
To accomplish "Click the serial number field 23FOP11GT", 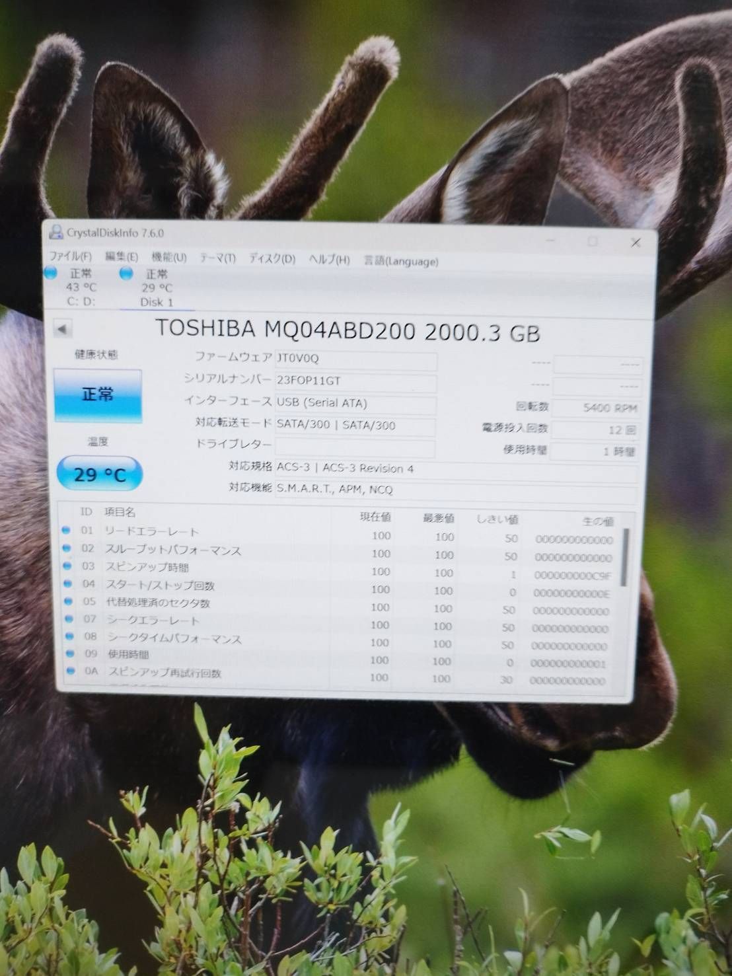I will click(x=355, y=381).
